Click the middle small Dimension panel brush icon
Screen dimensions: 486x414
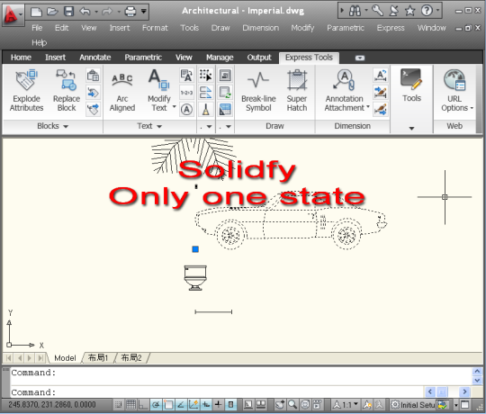[381, 93]
